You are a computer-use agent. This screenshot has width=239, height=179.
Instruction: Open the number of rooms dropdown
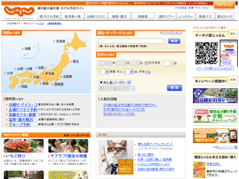[104, 72]
